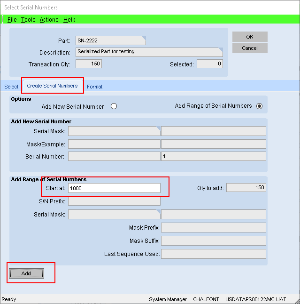Switch to the Select tab
The width and height of the screenshot is (300, 304).
pos(11,87)
